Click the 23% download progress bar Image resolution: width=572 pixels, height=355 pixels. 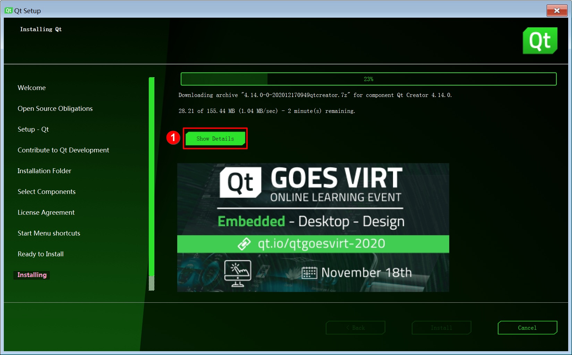click(x=368, y=79)
